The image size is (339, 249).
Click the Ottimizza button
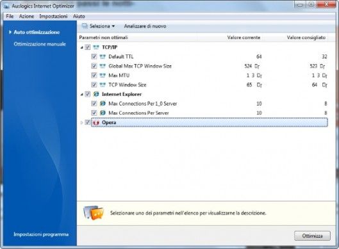pos(312,236)
